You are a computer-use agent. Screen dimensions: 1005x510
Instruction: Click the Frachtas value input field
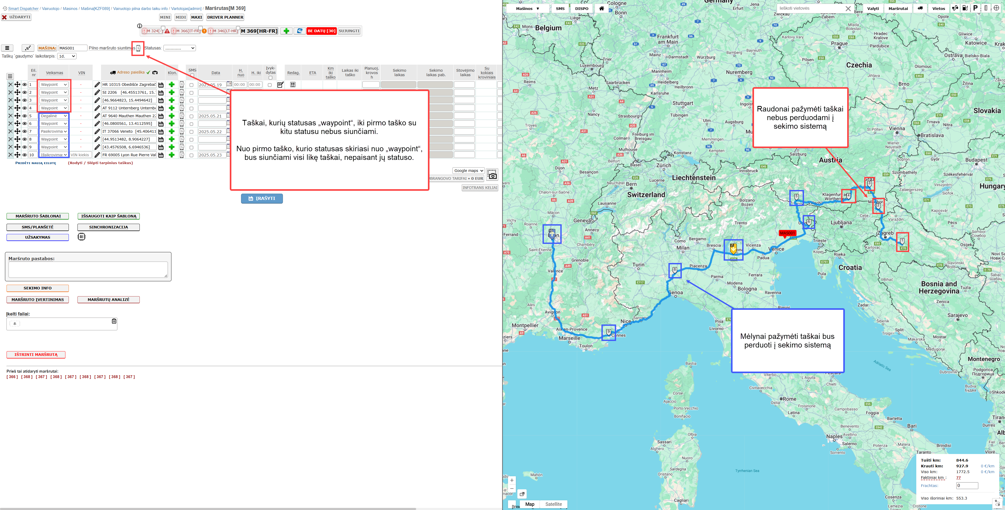click(967, 485)
